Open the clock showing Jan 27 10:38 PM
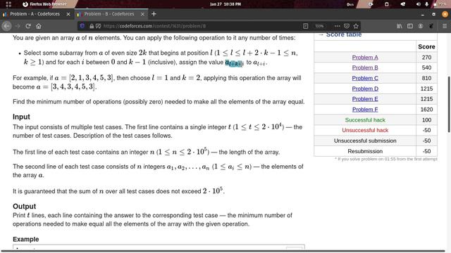 (225, 4)
